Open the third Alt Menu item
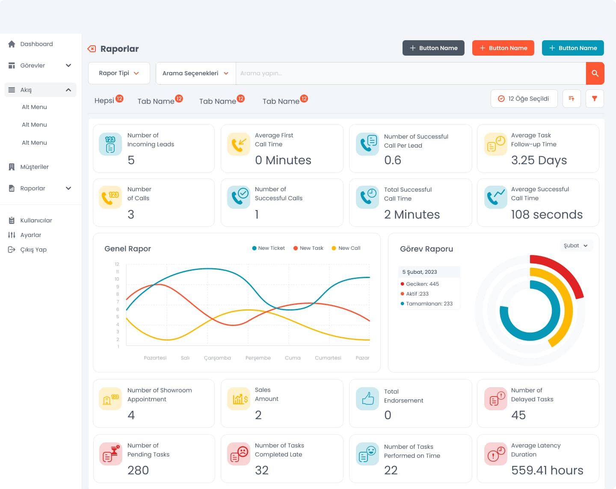This screenshot has height=489, width=616. coord(34,142)
